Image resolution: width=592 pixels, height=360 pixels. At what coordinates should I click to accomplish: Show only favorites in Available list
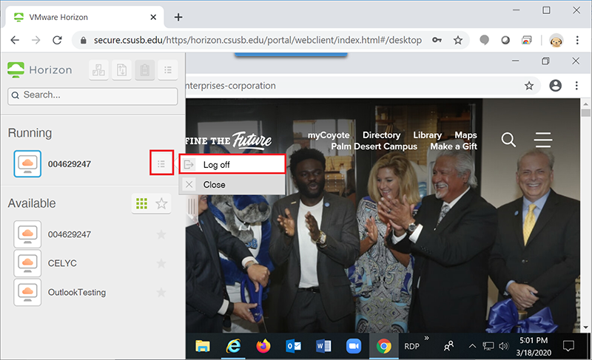pos(161,203)
